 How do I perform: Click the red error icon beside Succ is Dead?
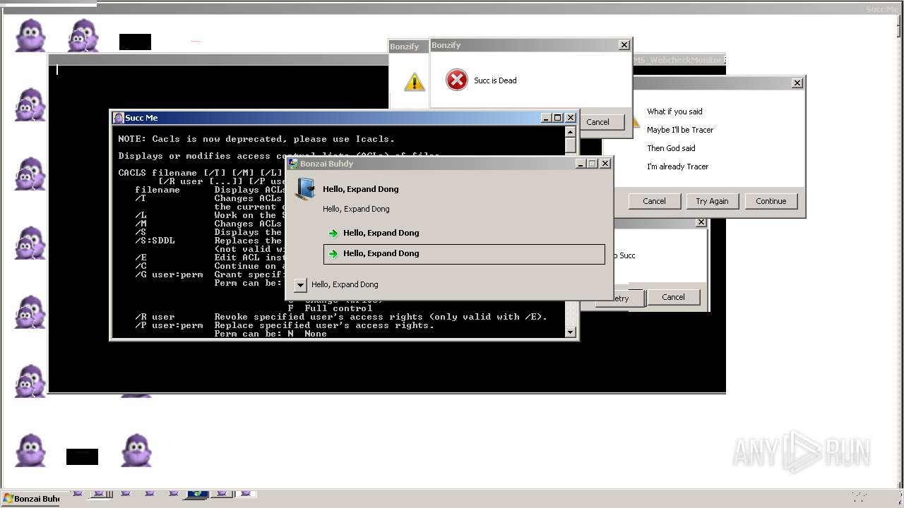point(457,80)
